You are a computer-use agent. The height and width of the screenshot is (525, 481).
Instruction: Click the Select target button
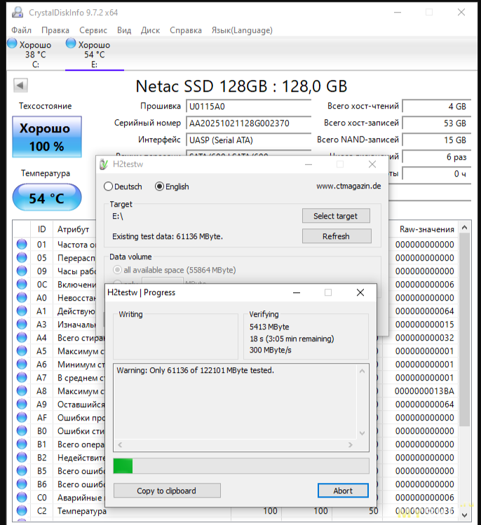(335, 216)
